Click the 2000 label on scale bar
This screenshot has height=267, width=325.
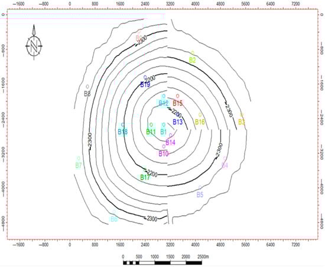(186, 256)
